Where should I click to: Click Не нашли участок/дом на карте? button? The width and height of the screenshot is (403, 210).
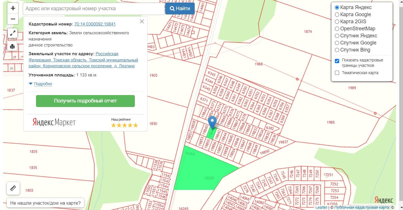tap(45, 203)
